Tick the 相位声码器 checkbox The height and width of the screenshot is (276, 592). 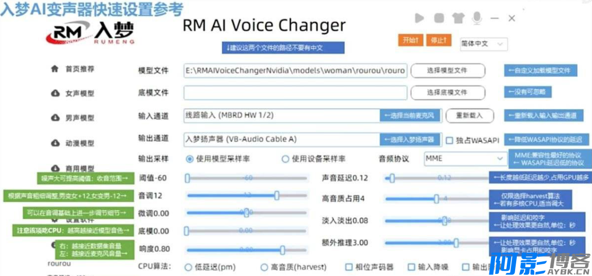click(349, 267)
